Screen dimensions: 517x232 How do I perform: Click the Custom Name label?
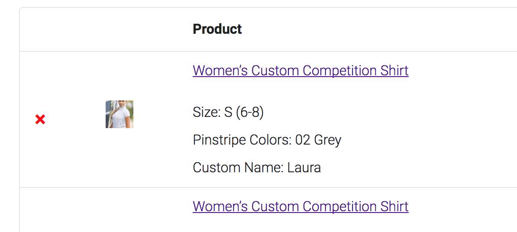(237, 168)
